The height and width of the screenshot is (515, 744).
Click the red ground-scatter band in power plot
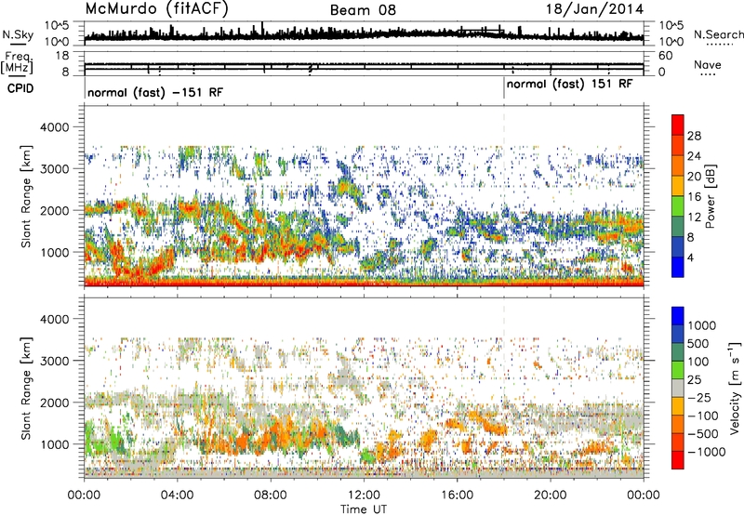pos(364,284)
